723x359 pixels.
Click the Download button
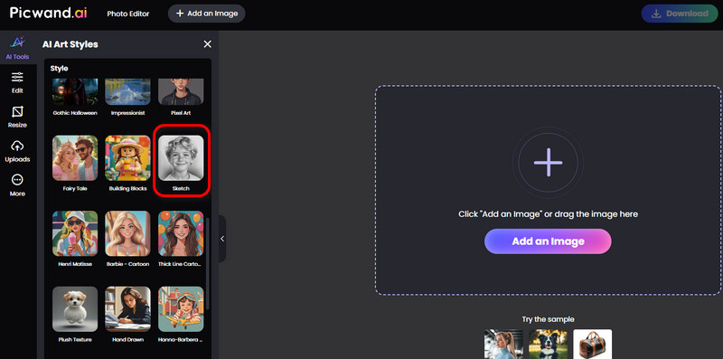click(680, 14)
